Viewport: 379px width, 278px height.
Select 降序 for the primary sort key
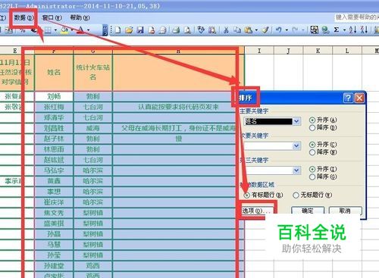(x=323, y=128)
